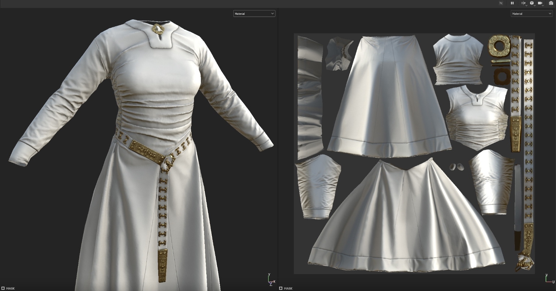Enable the MASK checkbox in 3D viewport

3,288
